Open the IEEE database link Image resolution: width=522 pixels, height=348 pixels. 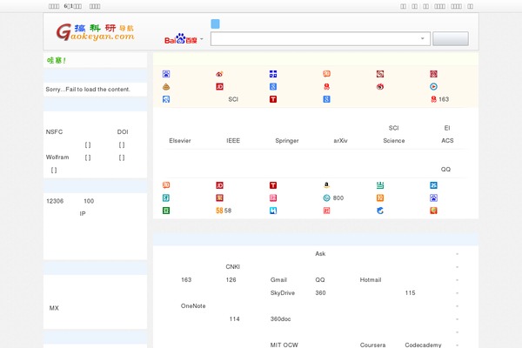(x=233, y=140)
